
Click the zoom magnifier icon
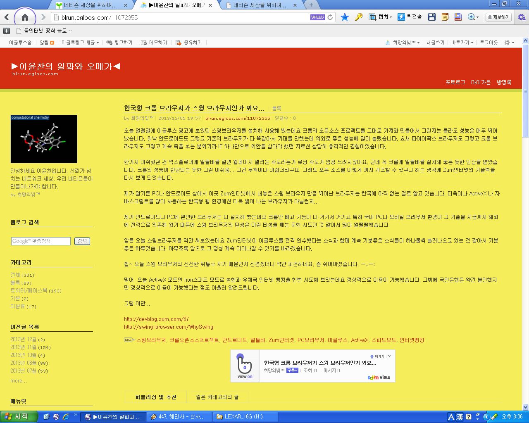[x=471, y=17]
